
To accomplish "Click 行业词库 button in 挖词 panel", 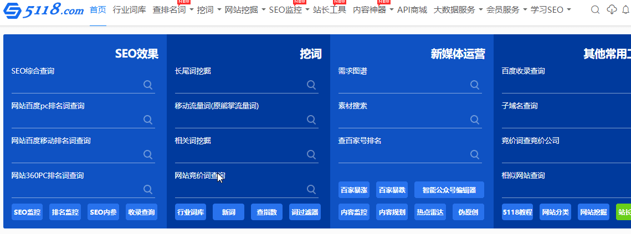I will point(191,212).
